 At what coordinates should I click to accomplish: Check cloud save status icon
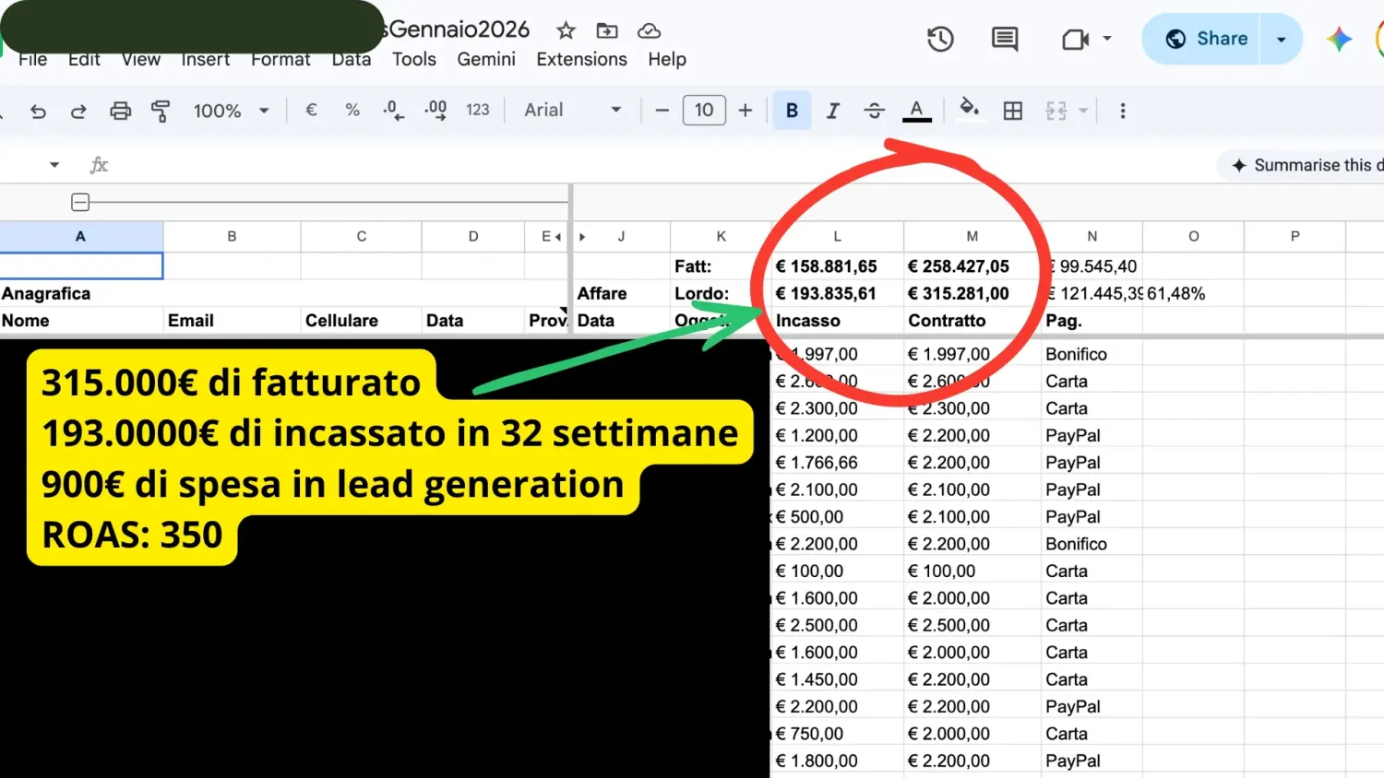pos(650,30)
